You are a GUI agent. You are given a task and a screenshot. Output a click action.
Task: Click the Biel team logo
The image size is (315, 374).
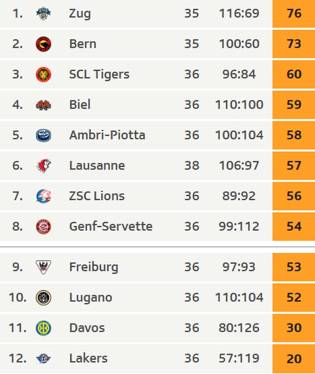click(x=43, y=105)
